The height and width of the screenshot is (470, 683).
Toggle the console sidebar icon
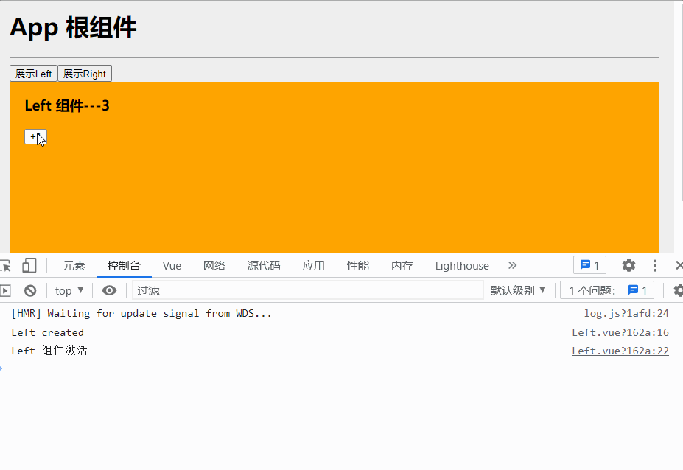click(5, 290)
